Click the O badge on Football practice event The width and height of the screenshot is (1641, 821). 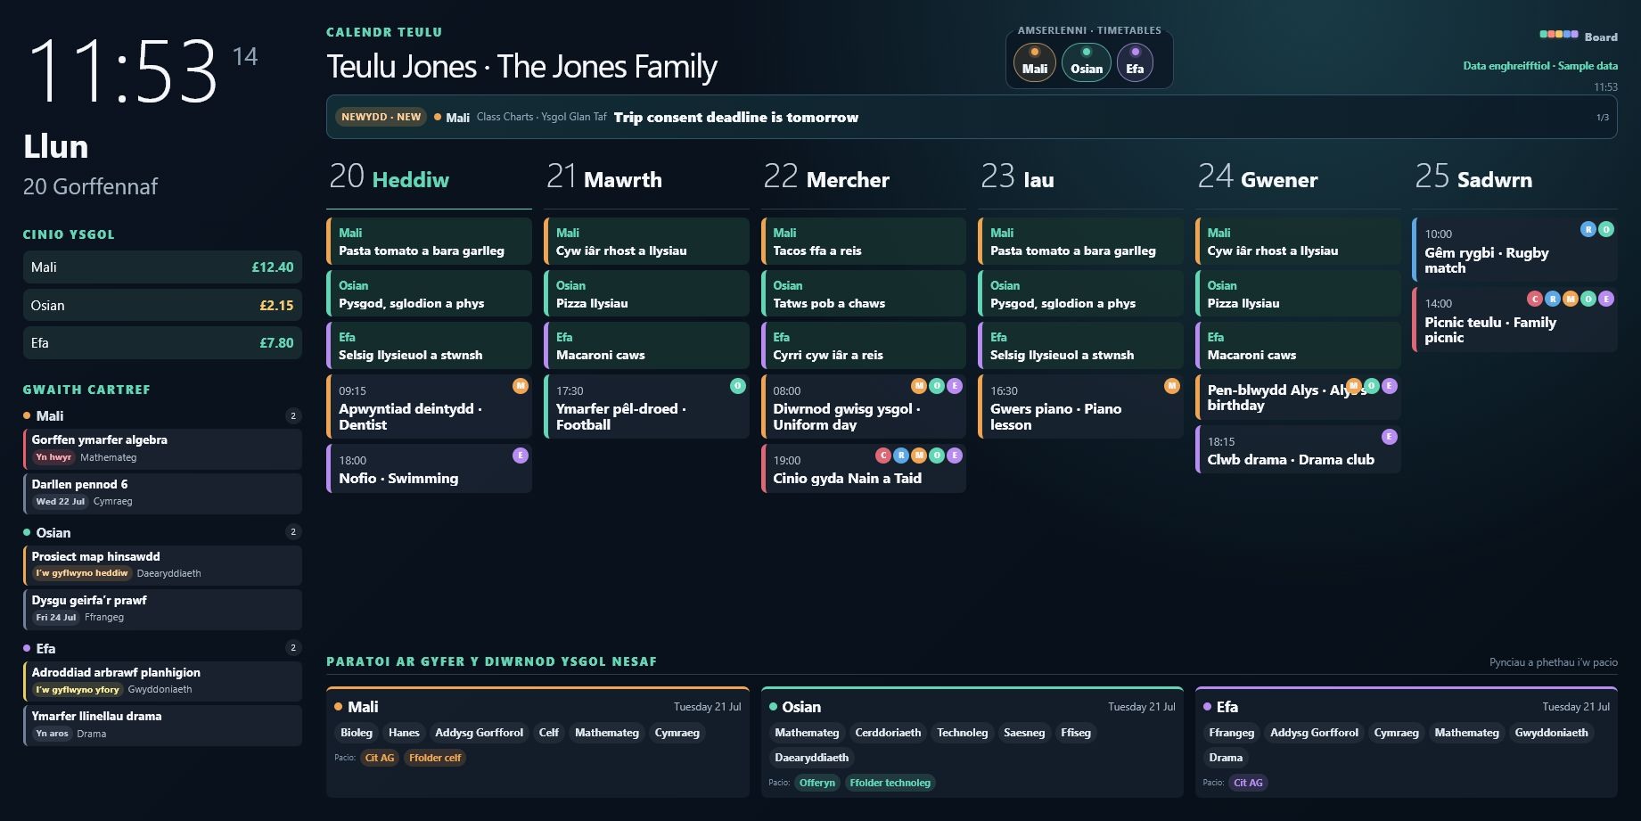[738, 386]
